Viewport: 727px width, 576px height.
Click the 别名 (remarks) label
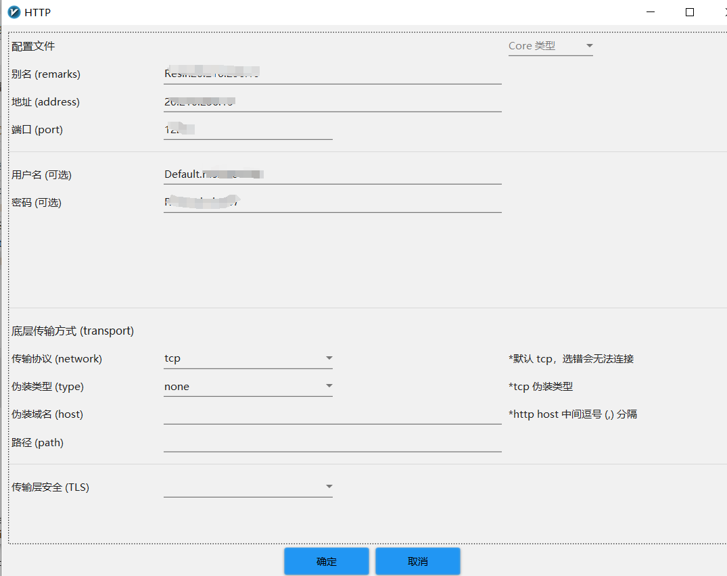point(46,74)
